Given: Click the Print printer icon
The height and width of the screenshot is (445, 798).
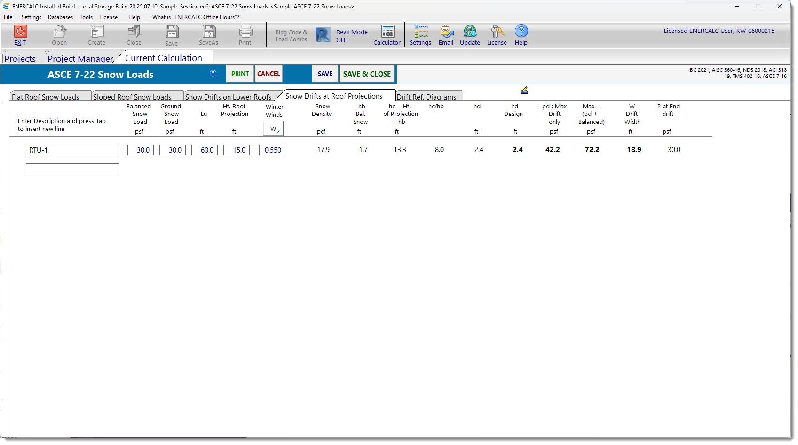Looking at the screenshot, I should (245, 31).
